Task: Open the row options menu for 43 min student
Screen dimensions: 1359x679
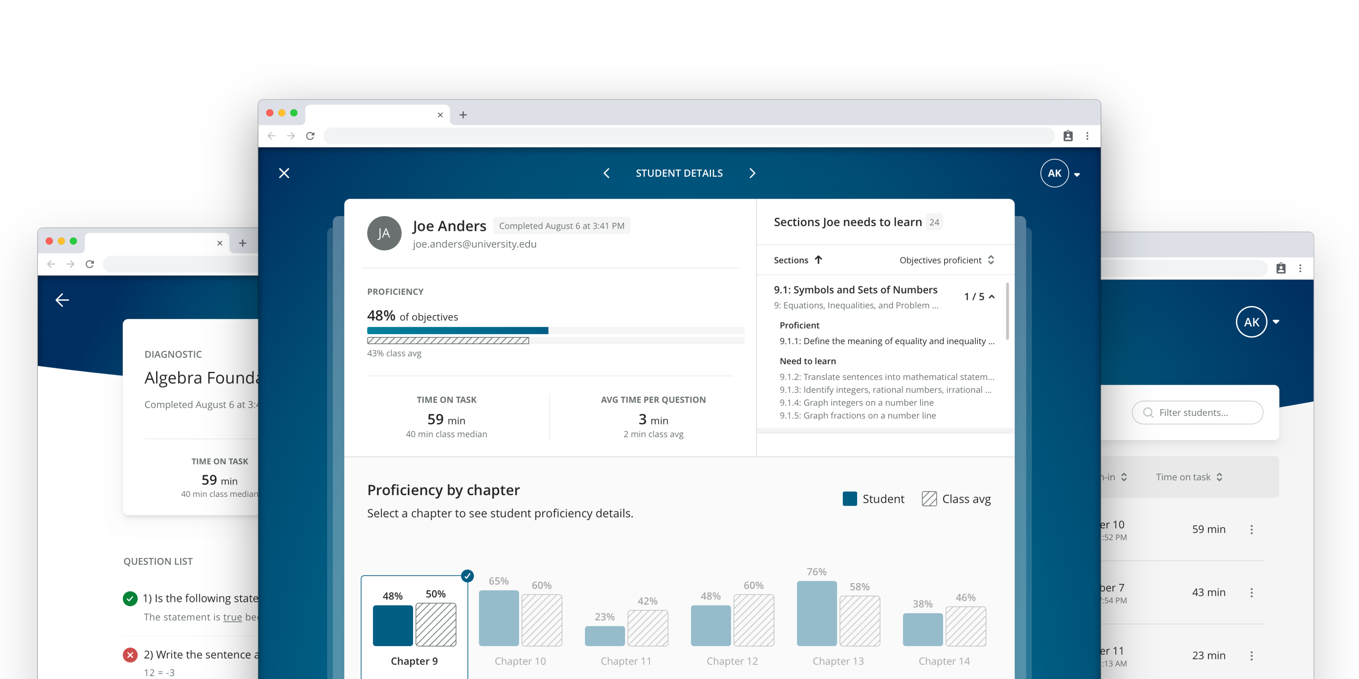Action: tap(1251, 593)
